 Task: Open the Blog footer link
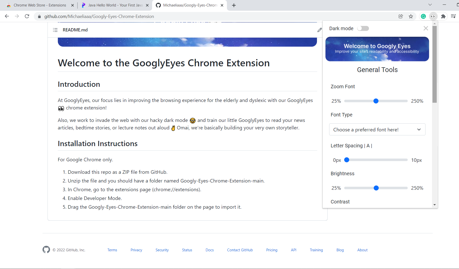340,250
